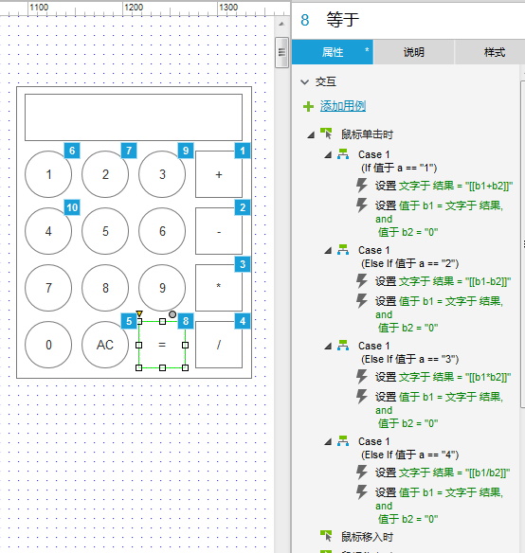
Task: Collapse the 鼠标单击时 event tree
Action: click(311, 134)
